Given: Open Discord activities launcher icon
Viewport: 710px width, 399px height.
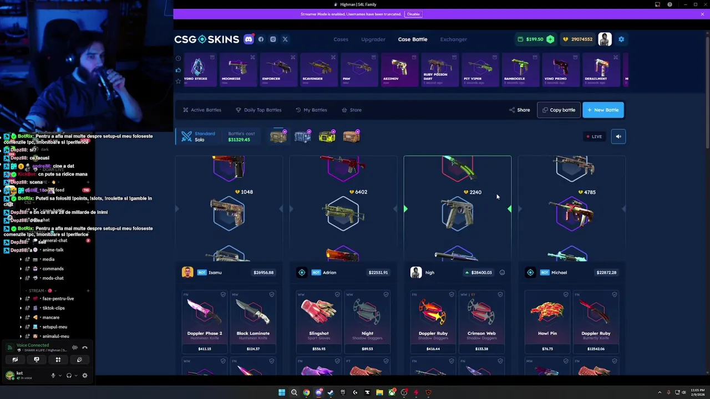Looking at the screenshot, I should click(58, 360).
